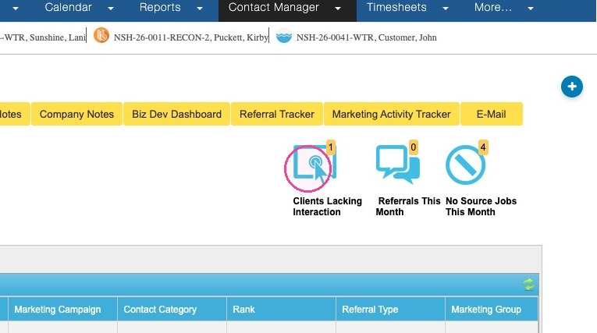The height and width of the screenshot is (333, 597).
Task: Click the water wave icon beside NSH-26-0041-WTR
Action: [x=283, y=36]
